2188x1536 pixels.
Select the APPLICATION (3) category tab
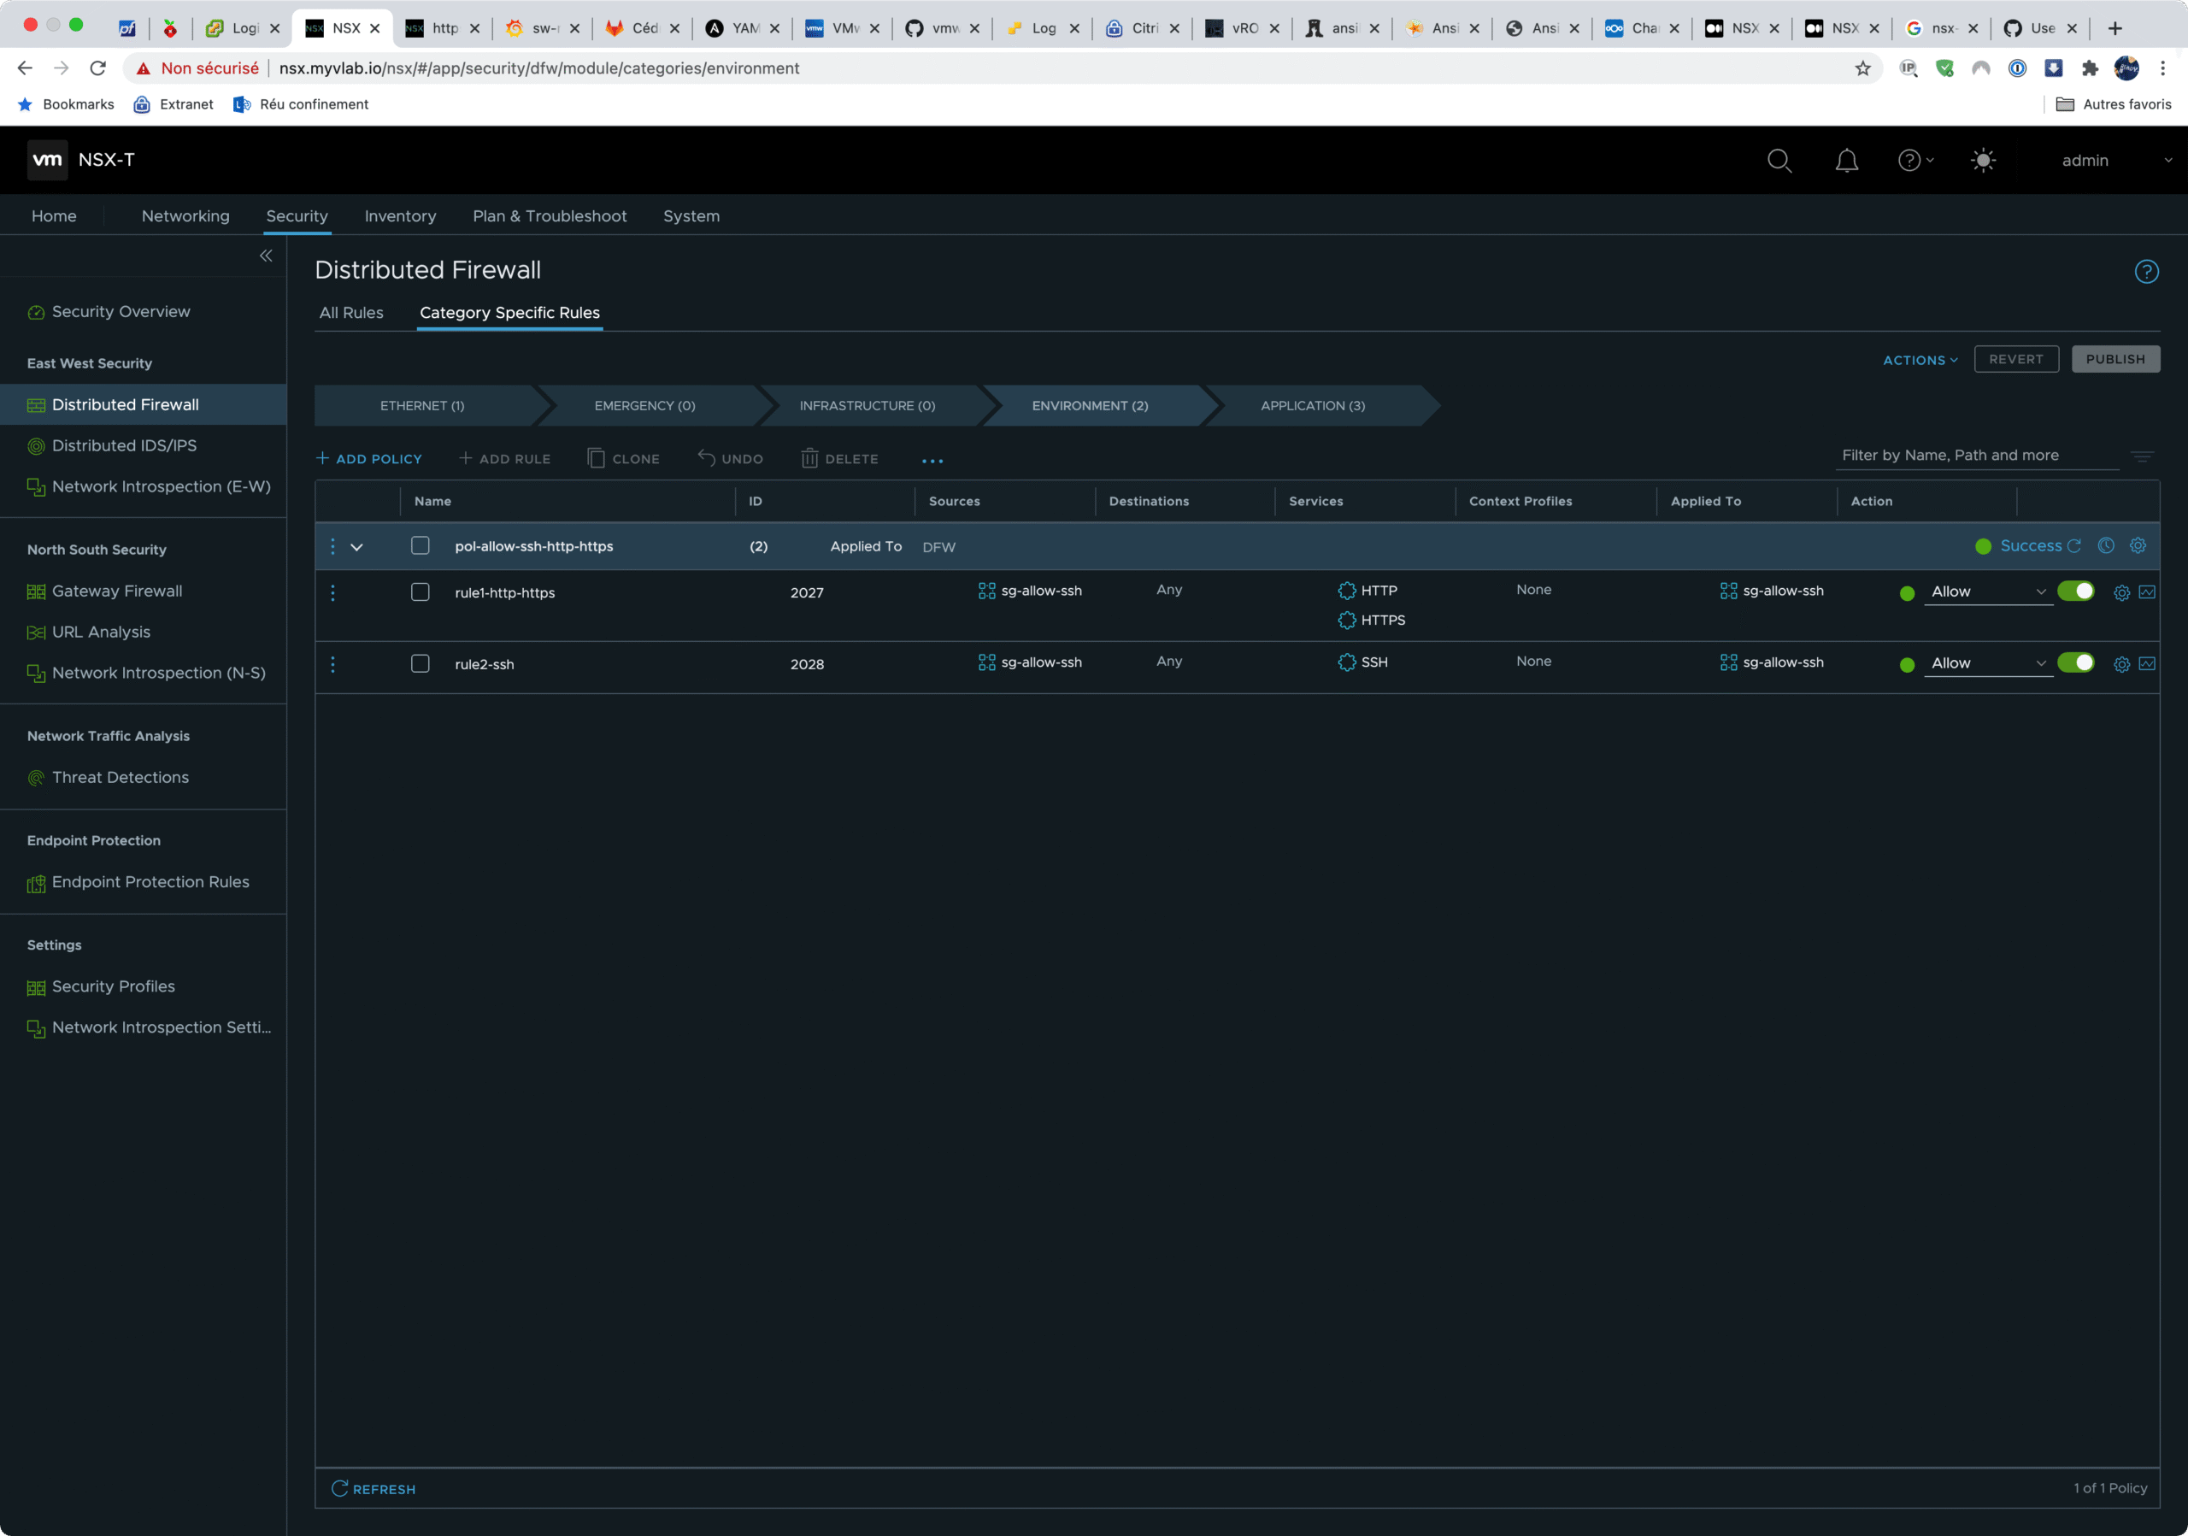(1312, 406)
